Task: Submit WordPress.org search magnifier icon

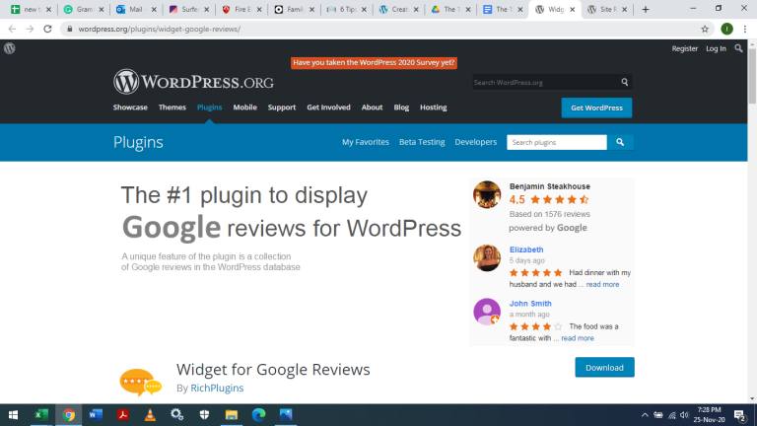Action: (x=624, y=82)
